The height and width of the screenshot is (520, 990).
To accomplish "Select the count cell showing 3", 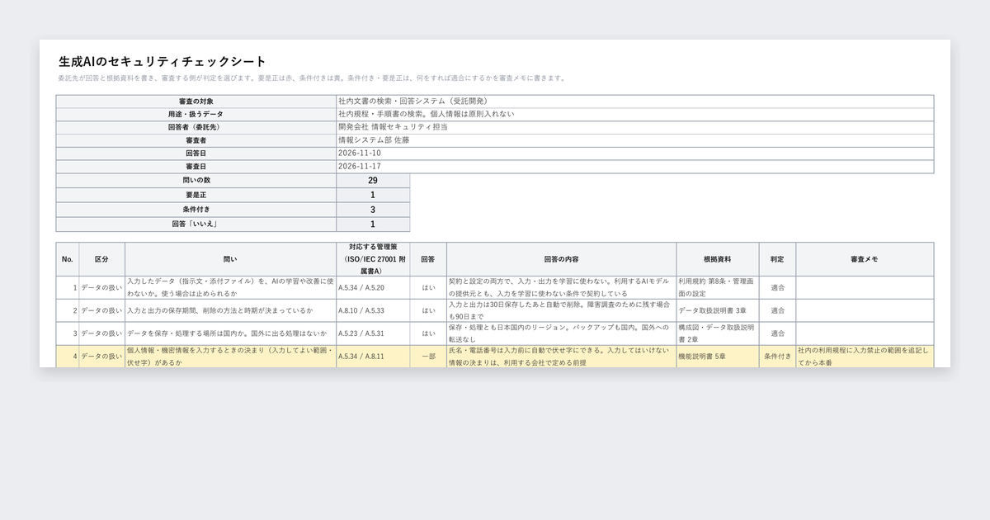I will pos(373,210).
